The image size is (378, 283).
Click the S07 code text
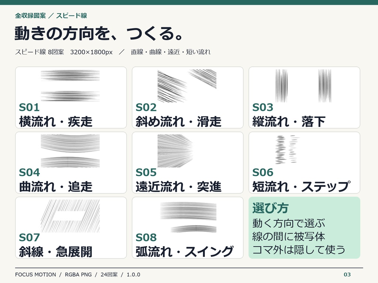coord(29,238)
